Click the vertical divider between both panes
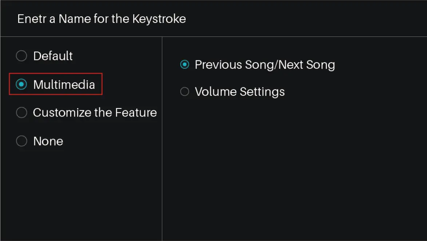Image resolution: width=427 pixels, height=241 pixels. click(x=162, y=164)
